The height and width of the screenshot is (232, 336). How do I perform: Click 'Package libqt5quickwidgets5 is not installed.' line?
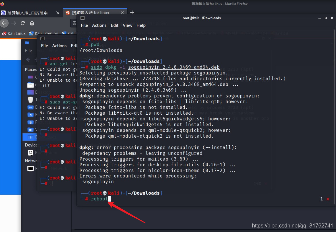(149, 124)
